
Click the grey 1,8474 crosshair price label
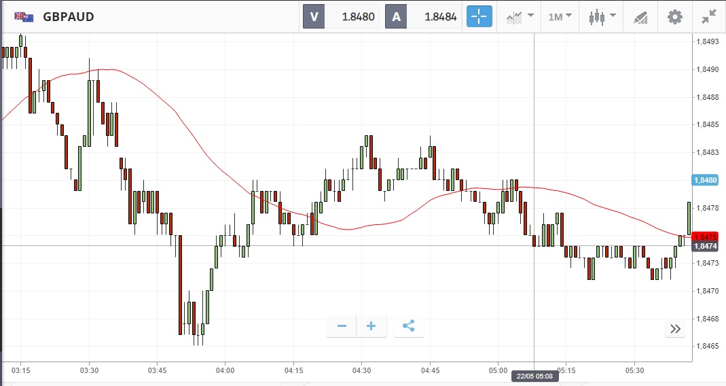coord(705,246)
